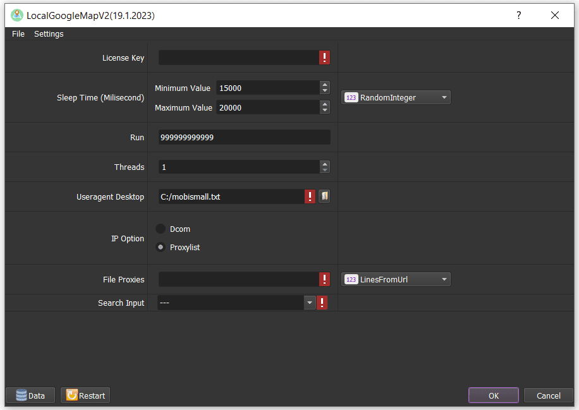The width and height of the screenshot is (579, 410).
Task: Click the Data button
Action: (x=30, y=395)
